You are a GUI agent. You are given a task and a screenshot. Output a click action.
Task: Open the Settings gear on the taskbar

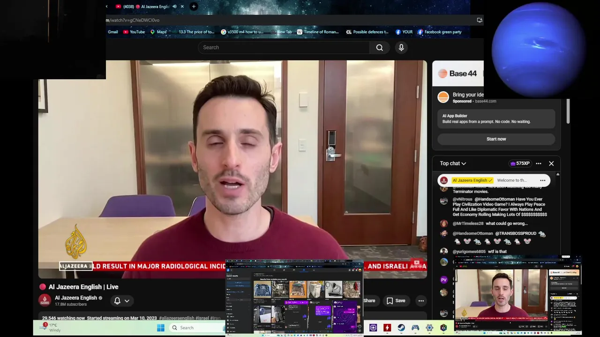click(429, 328)
